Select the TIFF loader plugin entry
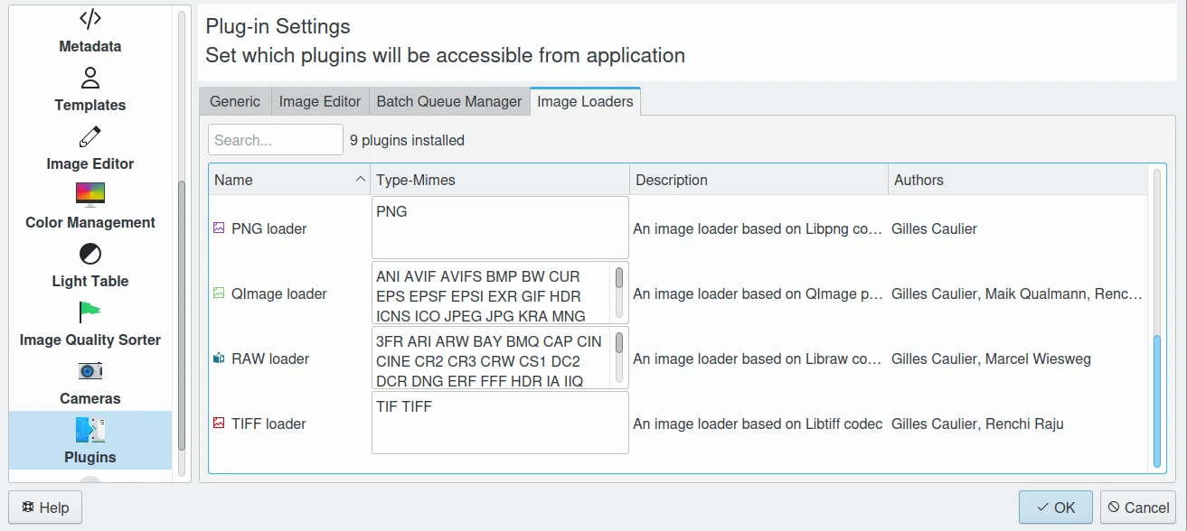1187x531 pixels. pyautogui.click(x=270, y=424)
